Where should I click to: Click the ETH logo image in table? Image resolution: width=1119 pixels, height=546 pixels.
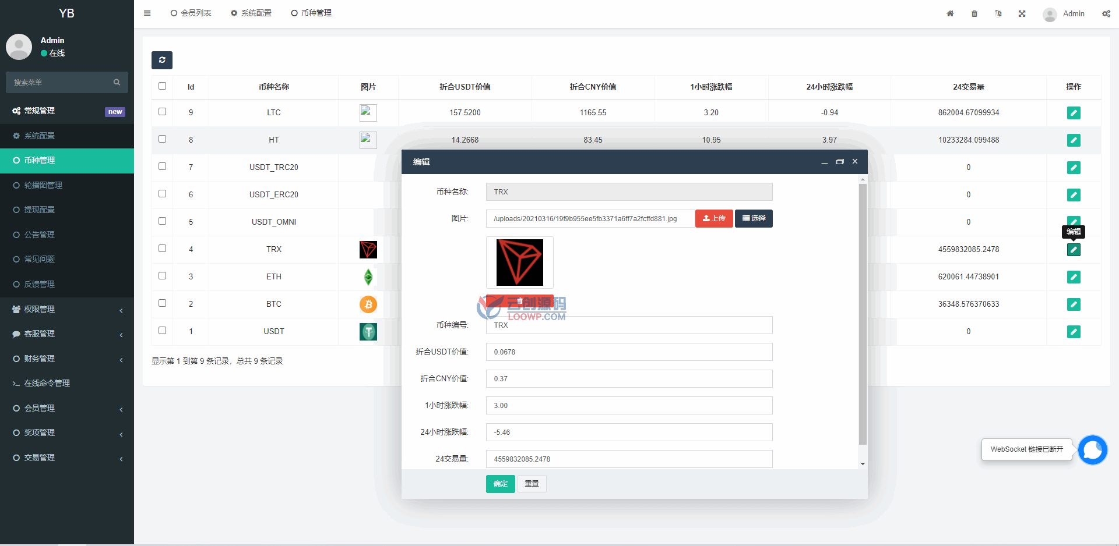[368, 277]
